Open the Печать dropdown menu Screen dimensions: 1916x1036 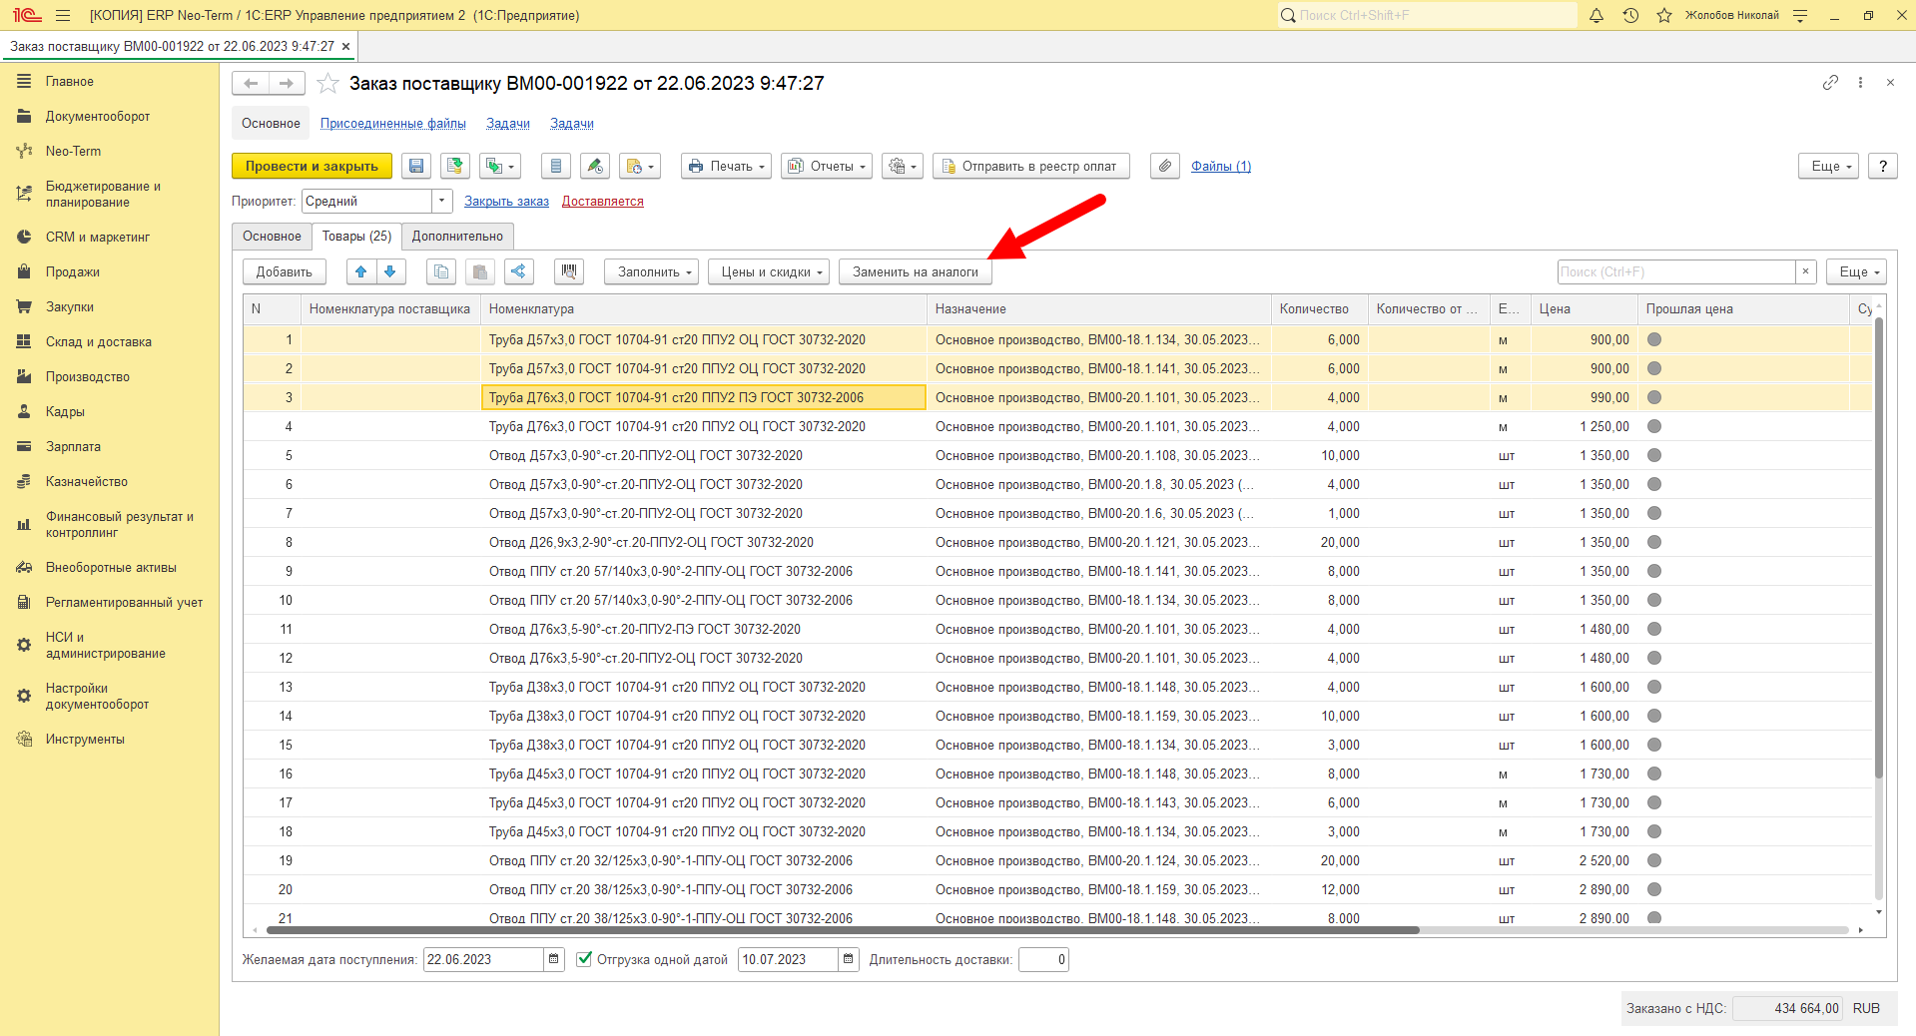click(727, 166)
